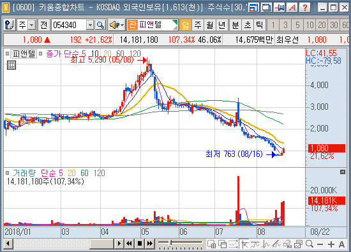Select the 1 interval button
Viewport: 351px width, 252px height.
(x=273, y=25)
